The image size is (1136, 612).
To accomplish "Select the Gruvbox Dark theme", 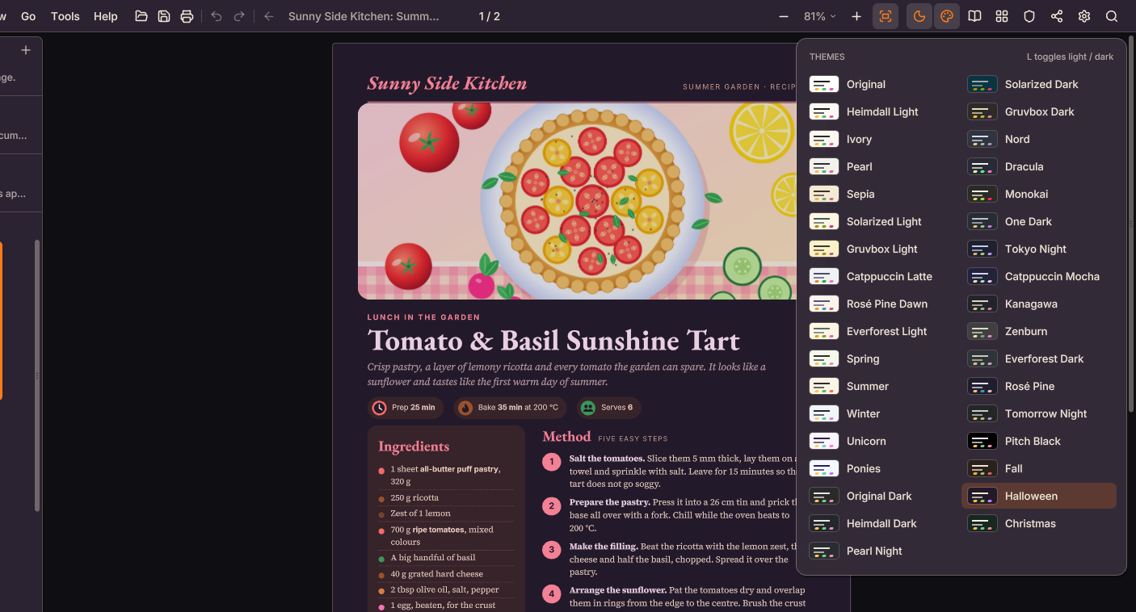I will click(1039, 111).
